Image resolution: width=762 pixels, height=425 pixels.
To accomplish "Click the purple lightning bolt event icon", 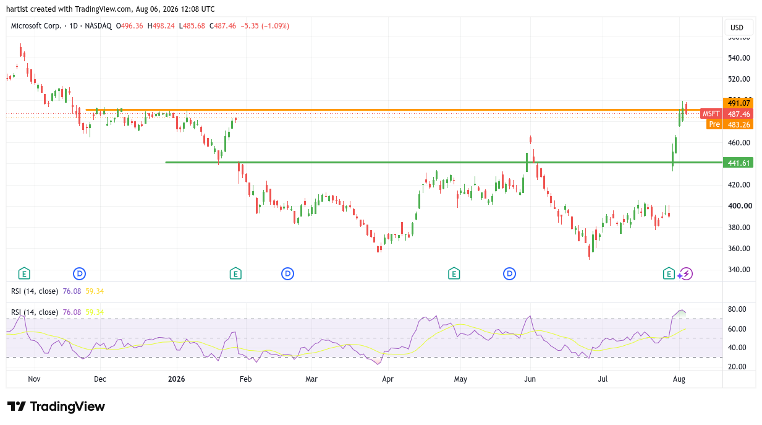I will click(687, 273).
